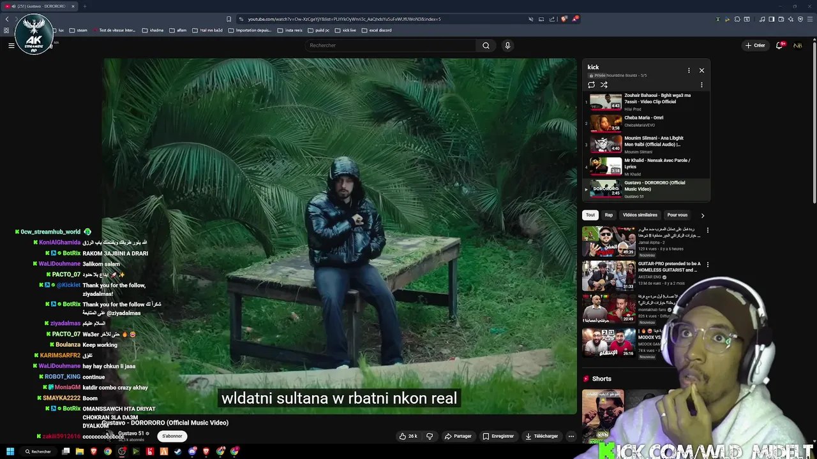Open the kick live bookmarks folder
817x459 pixels.
tap(345, 30)
